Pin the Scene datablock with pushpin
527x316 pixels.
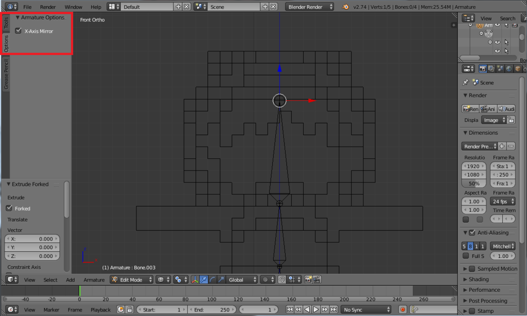point(465,82)
